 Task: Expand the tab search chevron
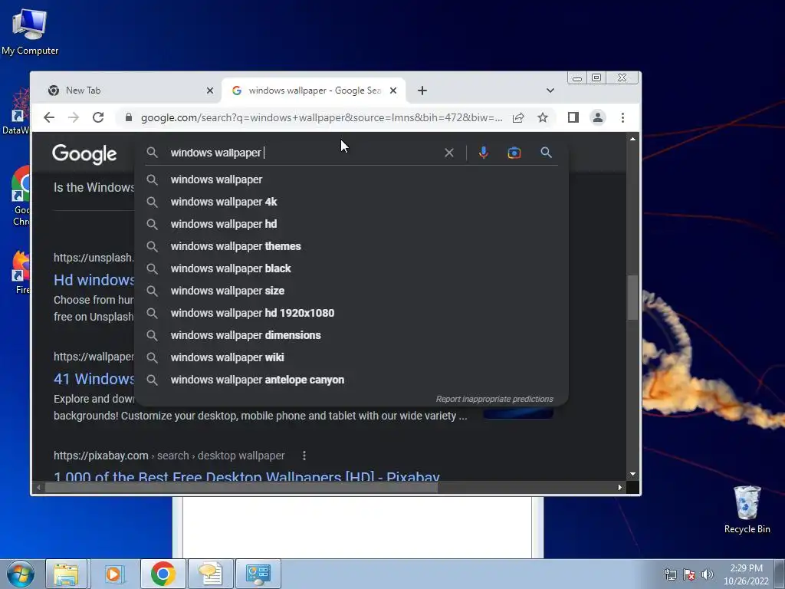[x=550, y=90]
